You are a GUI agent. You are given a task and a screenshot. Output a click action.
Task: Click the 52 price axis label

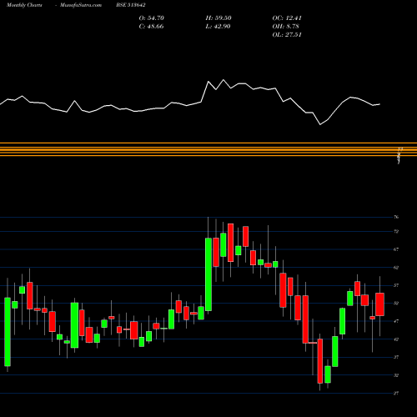pos(396,304)
